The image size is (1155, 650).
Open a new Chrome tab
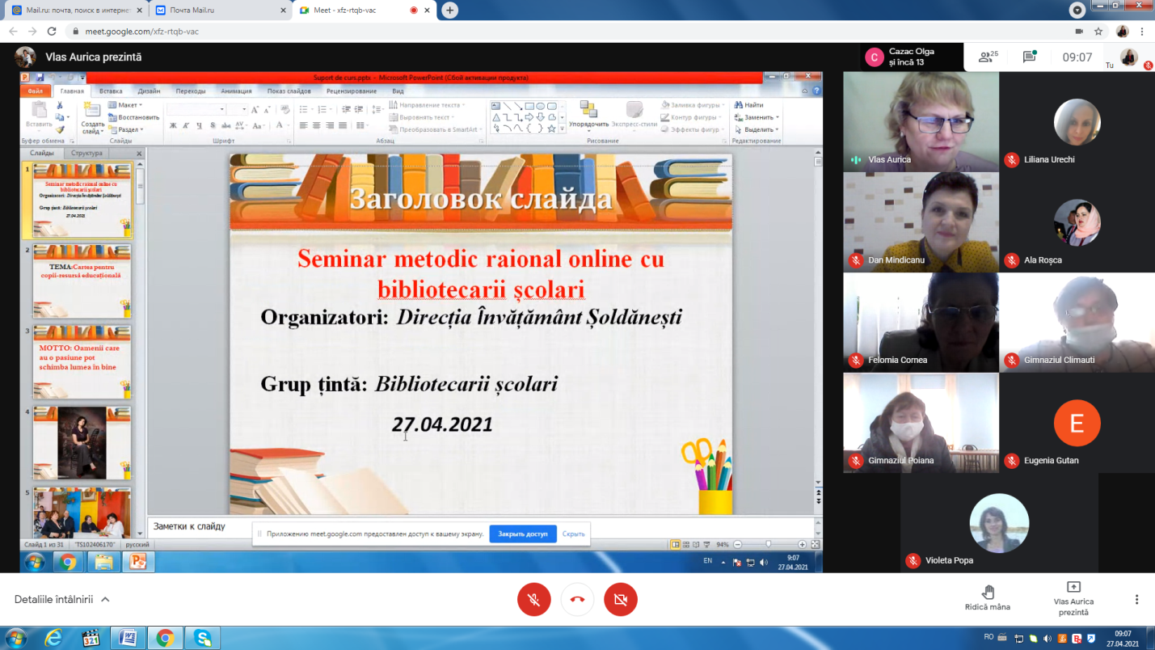[449, 11]
